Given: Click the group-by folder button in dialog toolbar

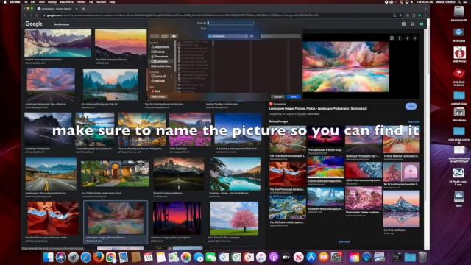Looking at the screenshot, I should point(174,36).
